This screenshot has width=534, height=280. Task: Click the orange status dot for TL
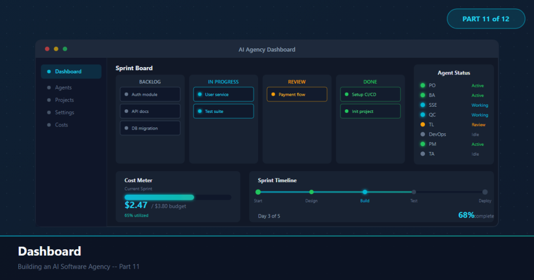tap(422, 124)
